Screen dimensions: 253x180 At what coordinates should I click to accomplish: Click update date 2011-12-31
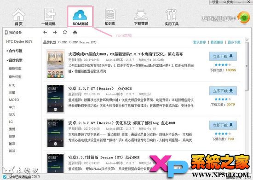pyautogui.click(x=92, y=60)
